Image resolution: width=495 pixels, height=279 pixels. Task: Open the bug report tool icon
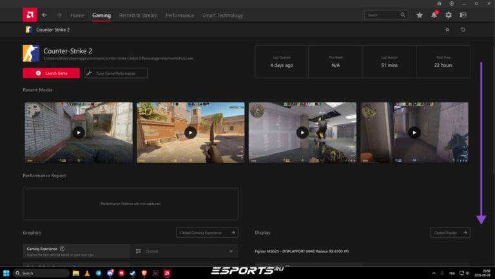pyautogui.click(x=439, y=3)
